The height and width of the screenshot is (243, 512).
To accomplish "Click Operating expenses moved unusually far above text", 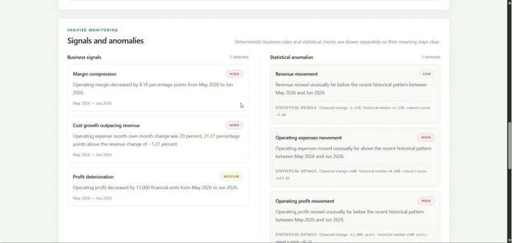I will 353,152.
